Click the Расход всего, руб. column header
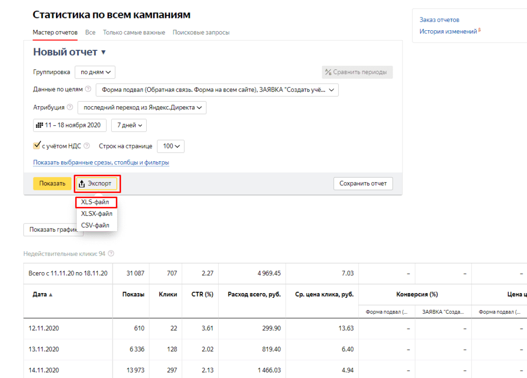 pyautogui.click(x=254, y=294)
